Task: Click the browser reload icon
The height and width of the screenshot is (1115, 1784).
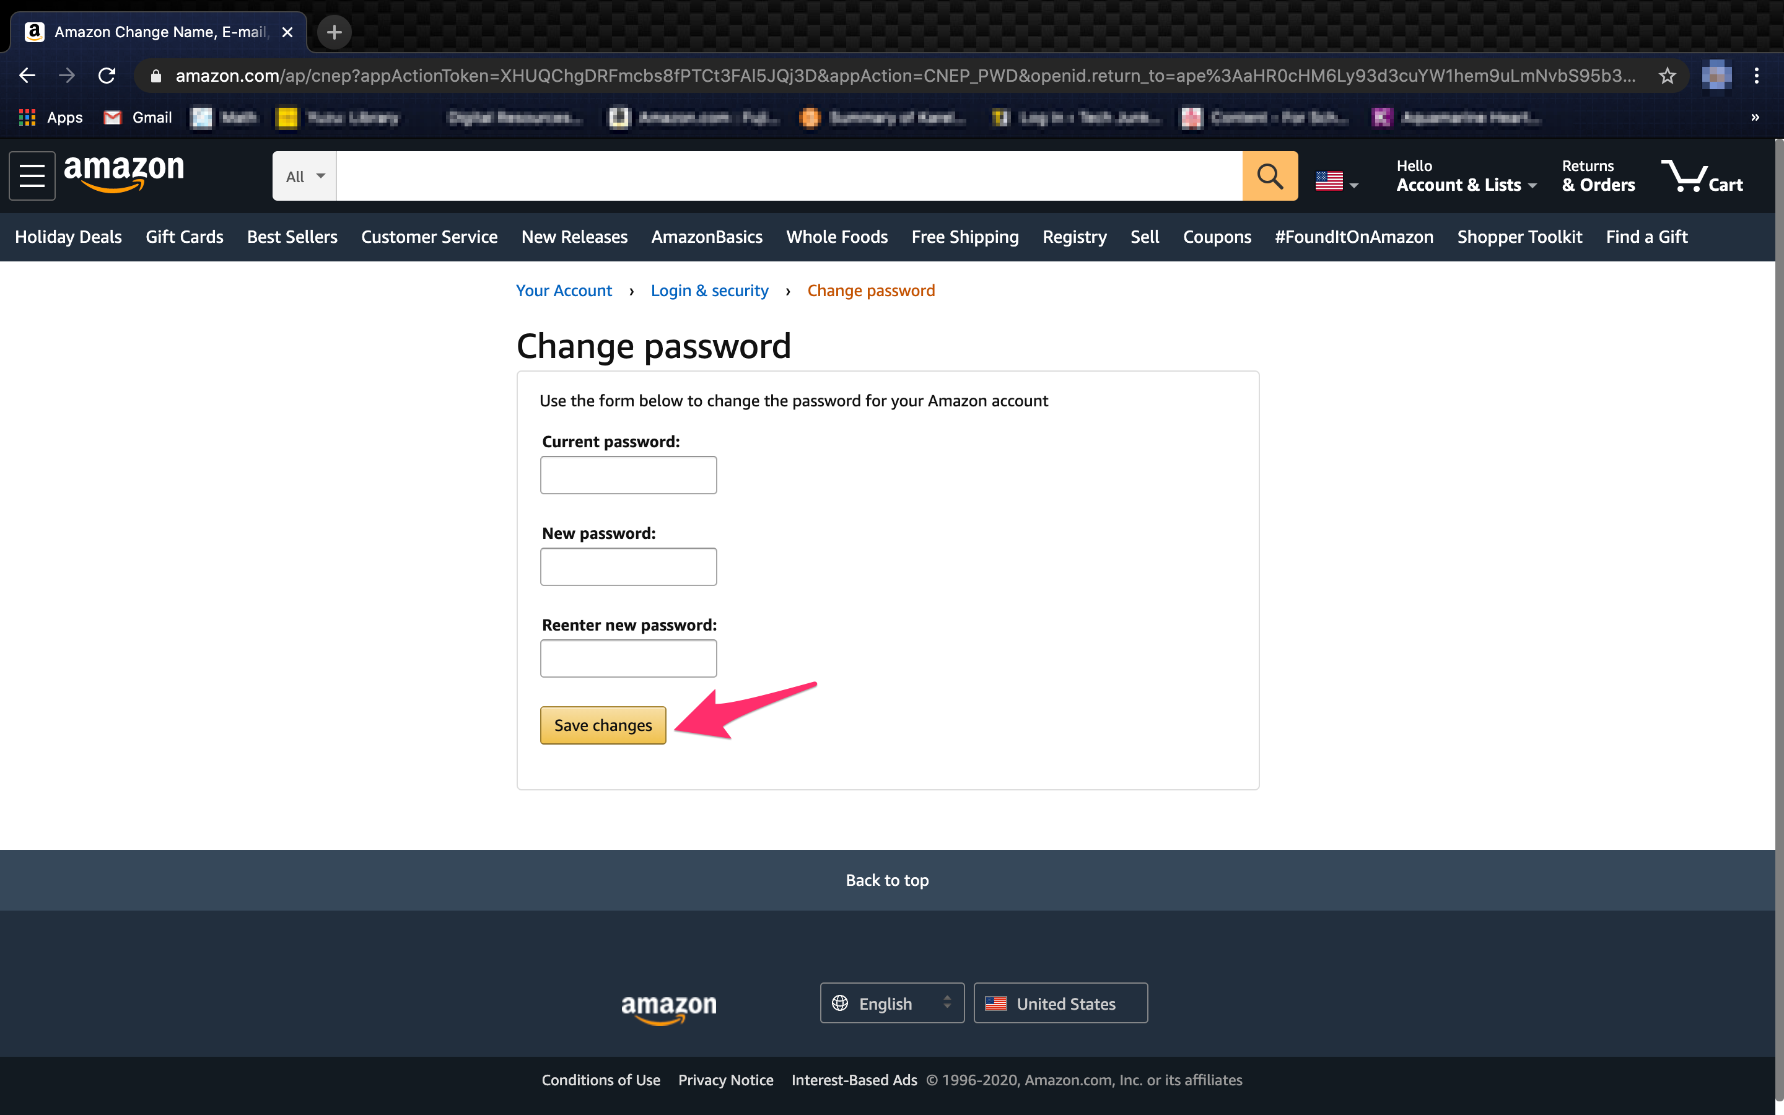Action: (x=108, y=74)
